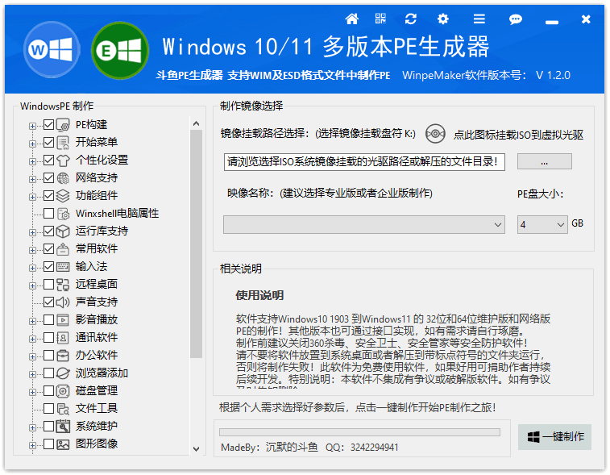Click tree scrollbar up arrow
610x475 pixels.
point(196,124)
